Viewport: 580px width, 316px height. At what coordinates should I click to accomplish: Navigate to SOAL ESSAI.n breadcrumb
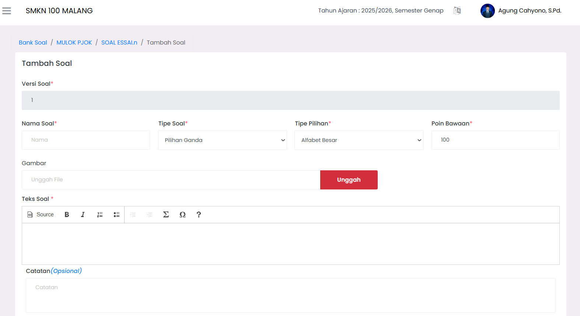(x=119, y=43)
